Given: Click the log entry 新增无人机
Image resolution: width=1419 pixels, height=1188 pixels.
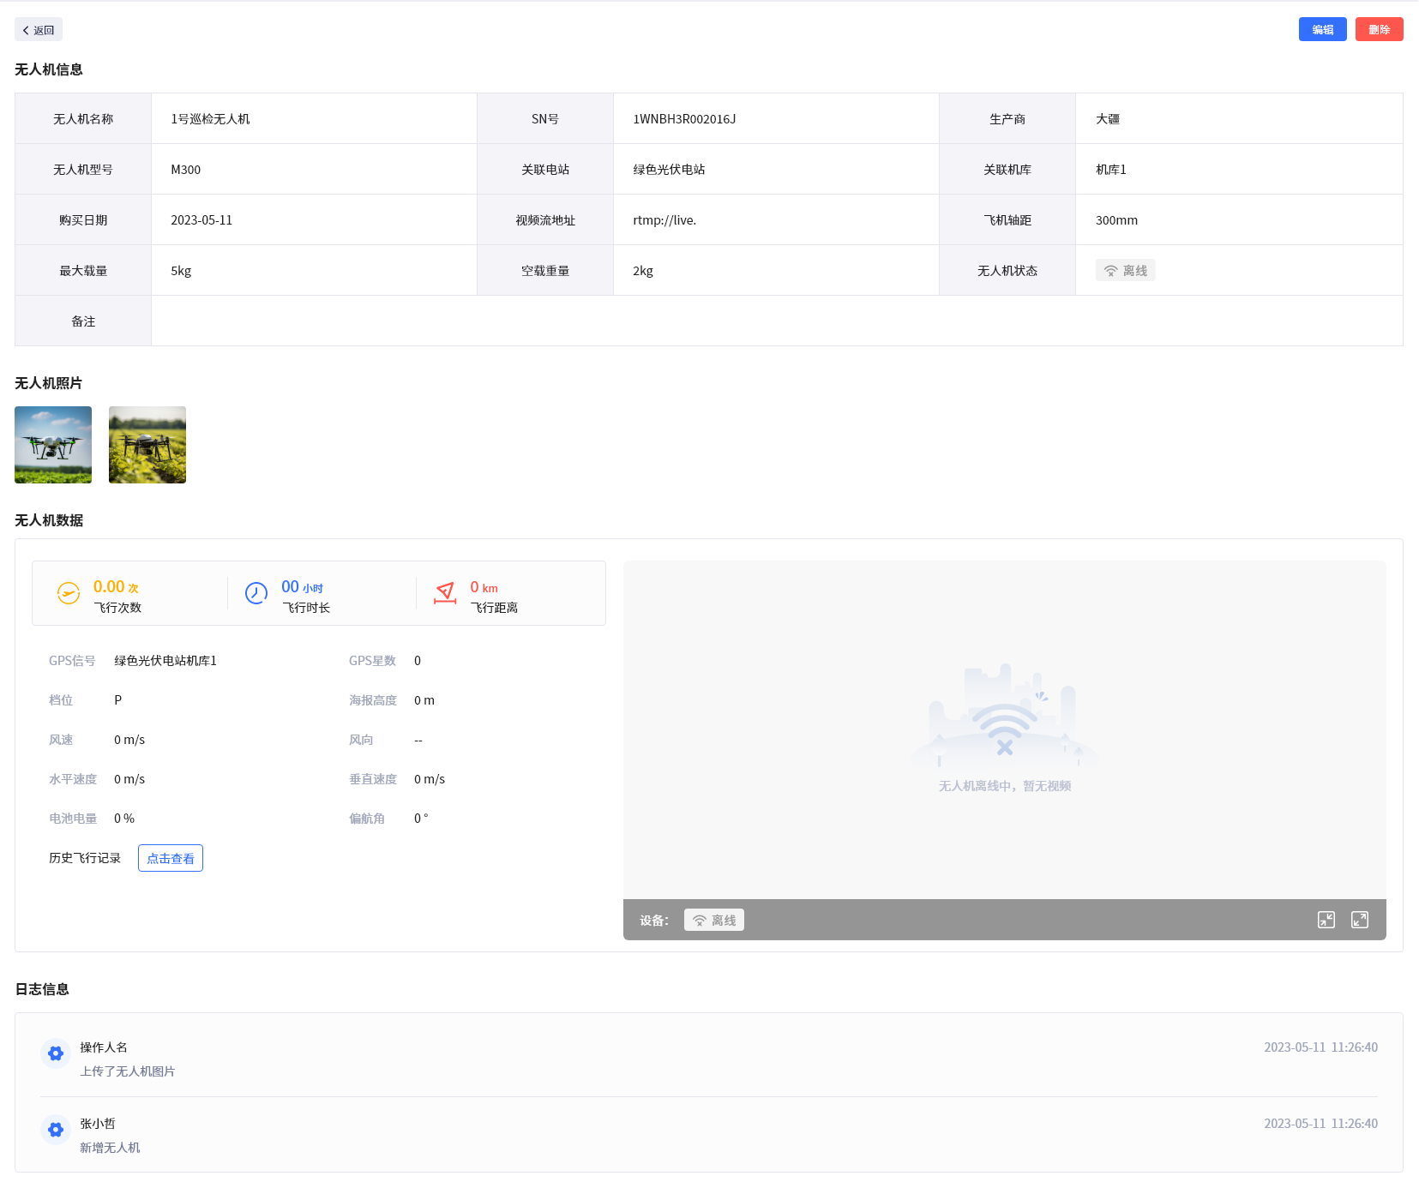Looking at the screenshot, I should pos(110,1148).
